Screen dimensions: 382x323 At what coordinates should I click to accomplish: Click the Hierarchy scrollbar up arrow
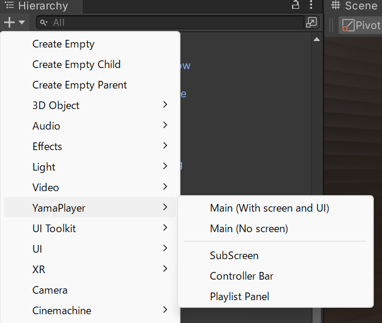point(317,40)
